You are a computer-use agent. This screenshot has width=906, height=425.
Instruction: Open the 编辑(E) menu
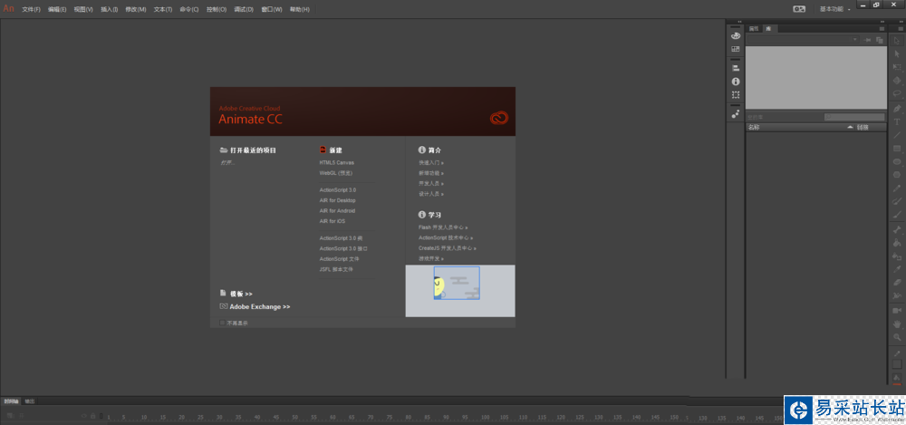point(57,9)
